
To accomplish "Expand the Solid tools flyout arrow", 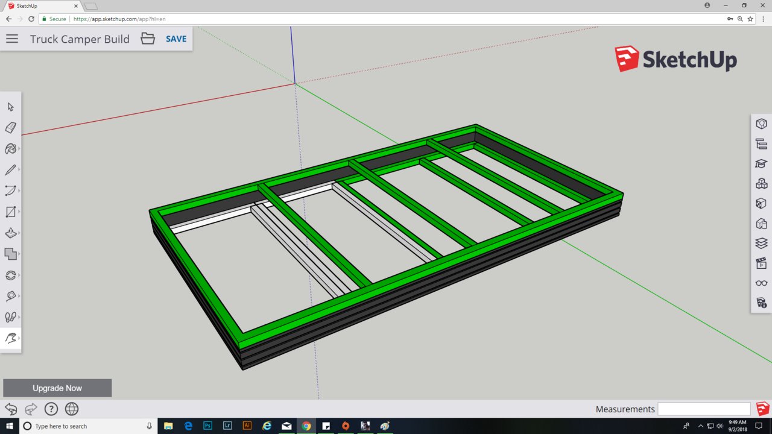I will (19, 254).
